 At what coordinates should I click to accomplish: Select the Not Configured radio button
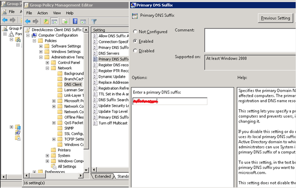(136, 32)
